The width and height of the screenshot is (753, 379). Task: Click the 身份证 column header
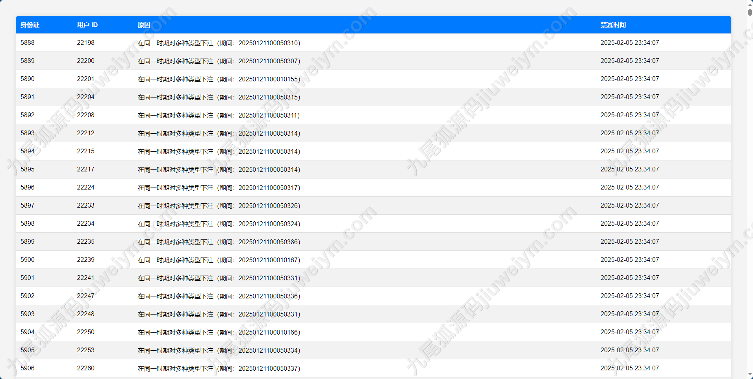coord(30,25)
